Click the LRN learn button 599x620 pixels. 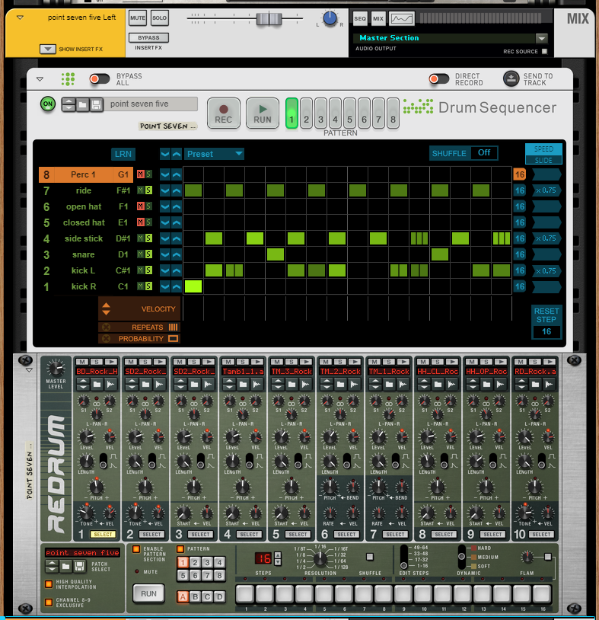pos(123,154)
